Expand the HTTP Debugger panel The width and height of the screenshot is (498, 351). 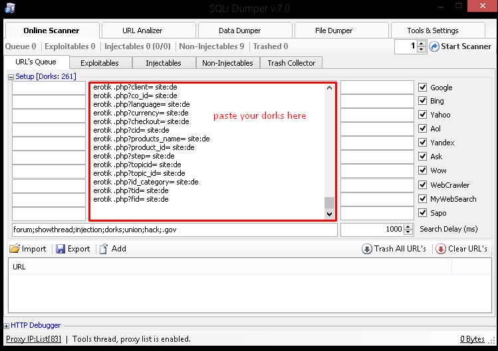click(x=7, y=326)
